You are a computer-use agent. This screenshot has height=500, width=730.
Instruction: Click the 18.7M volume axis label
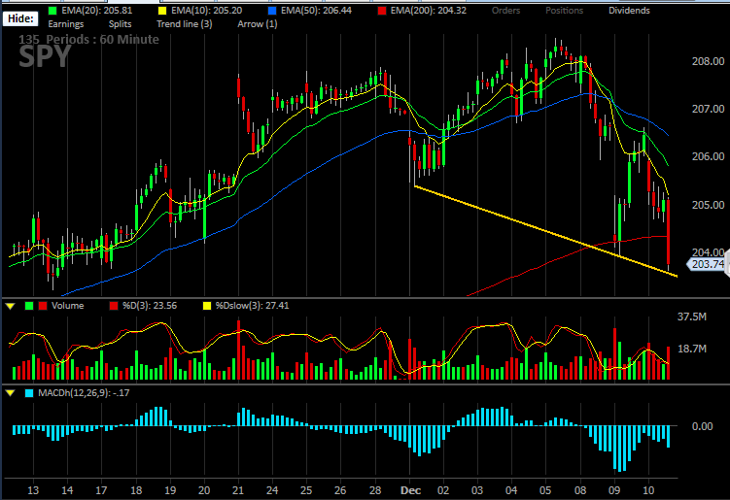tap(692, 349)
